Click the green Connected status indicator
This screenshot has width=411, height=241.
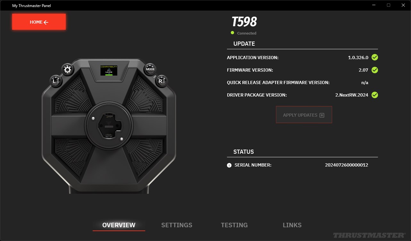[x=232, y=33]
